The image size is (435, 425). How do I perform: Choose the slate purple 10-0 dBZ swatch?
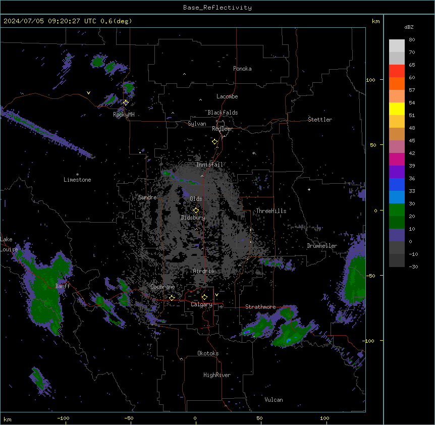pos(397,235)
